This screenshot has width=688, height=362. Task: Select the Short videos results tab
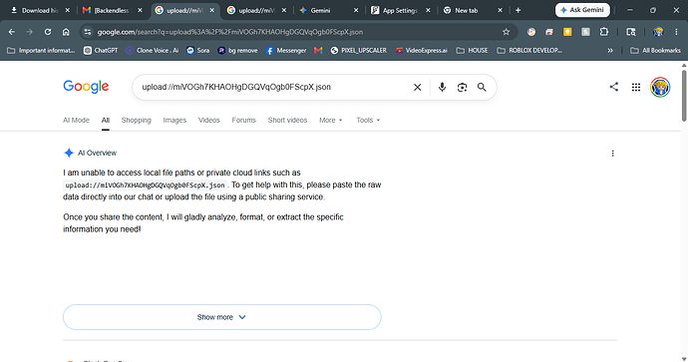pos(287,120)
